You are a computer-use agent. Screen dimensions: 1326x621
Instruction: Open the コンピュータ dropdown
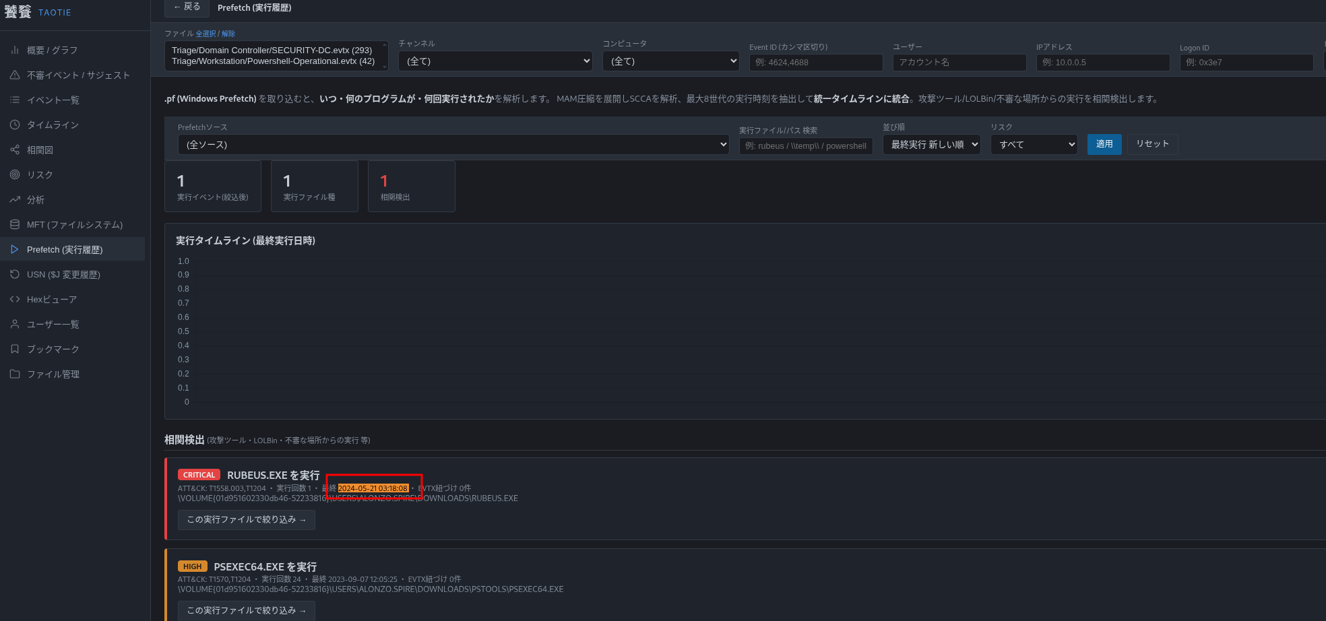[x=671, y=61]
